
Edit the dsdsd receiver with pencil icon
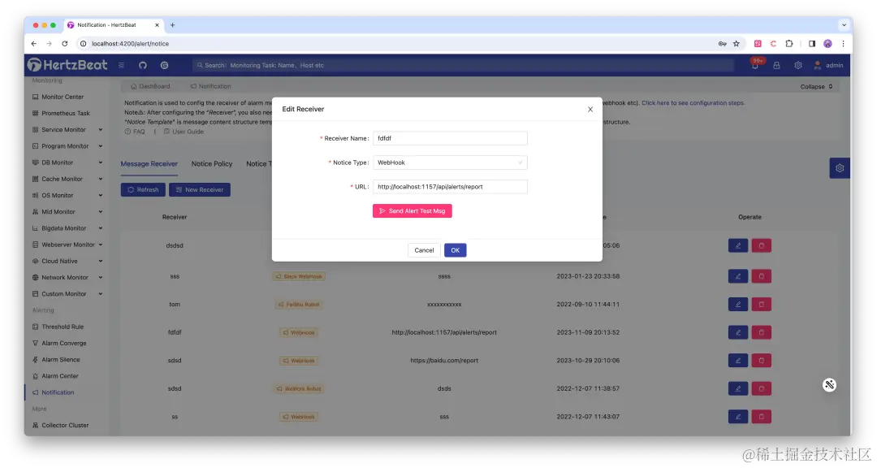pyautogui.click(x=737, y=245)
